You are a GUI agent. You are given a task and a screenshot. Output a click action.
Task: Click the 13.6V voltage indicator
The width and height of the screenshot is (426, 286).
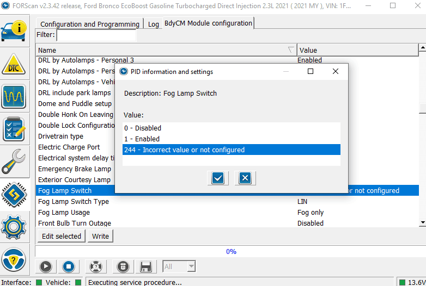[412, 282]
